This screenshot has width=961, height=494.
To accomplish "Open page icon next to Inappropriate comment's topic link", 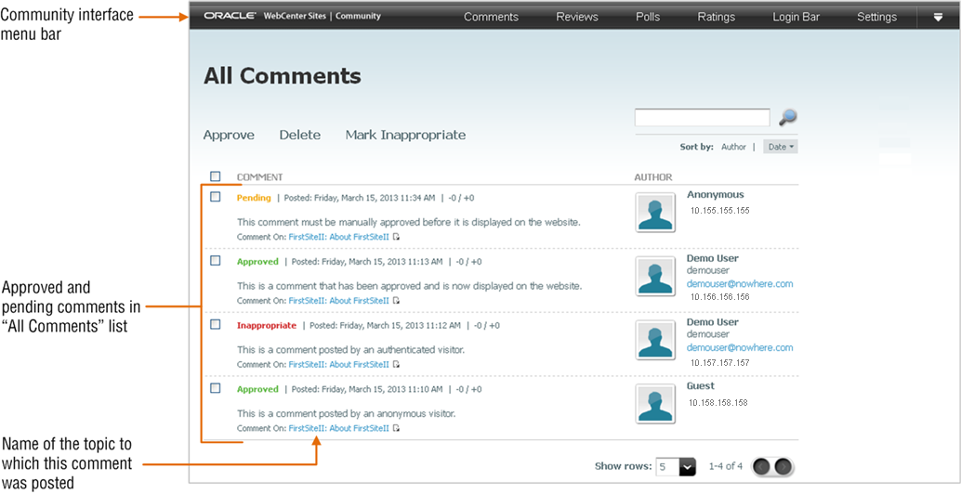I will 397,364.
